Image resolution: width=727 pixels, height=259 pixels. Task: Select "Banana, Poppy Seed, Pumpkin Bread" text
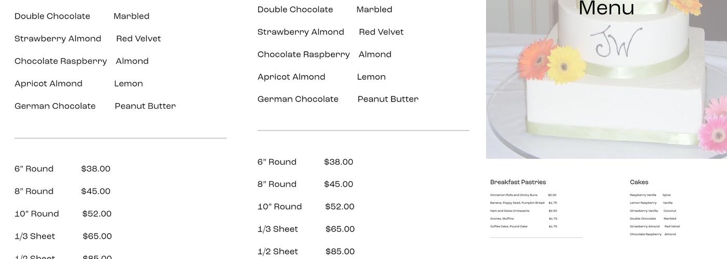[517, 203]
